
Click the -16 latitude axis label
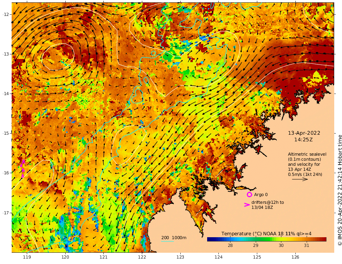6,173
